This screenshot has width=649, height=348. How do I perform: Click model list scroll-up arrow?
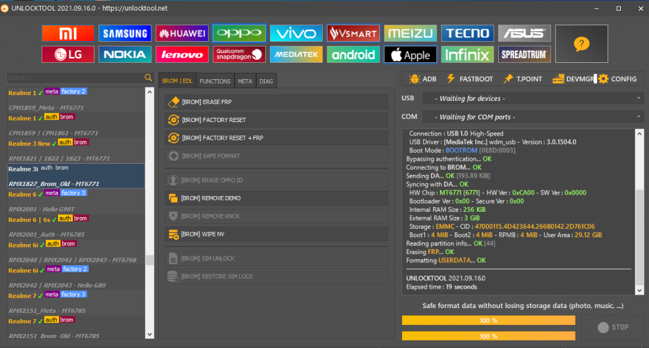pyautogui.click(x=150, y=92)
